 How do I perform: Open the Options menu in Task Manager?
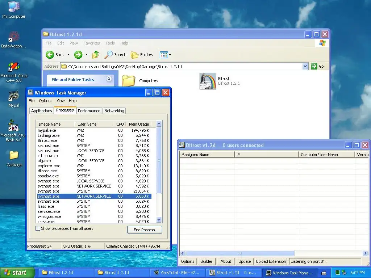click(45, 101)
